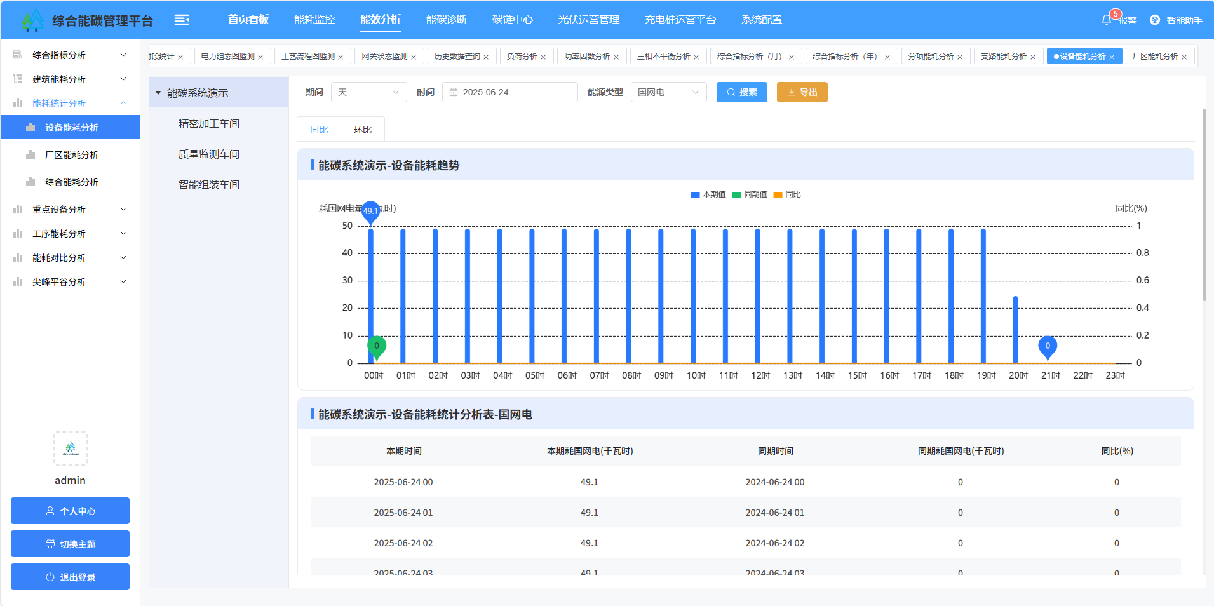
Task: Open the 期间 period dropdown showing 天
Action: click(x=368, y=92)
